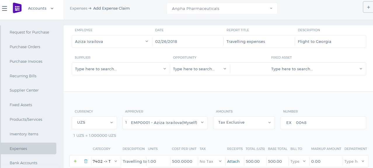Open the hamburger navigation menu
The width and height of the screenshot is (373, 168).
tap(4, 8)
